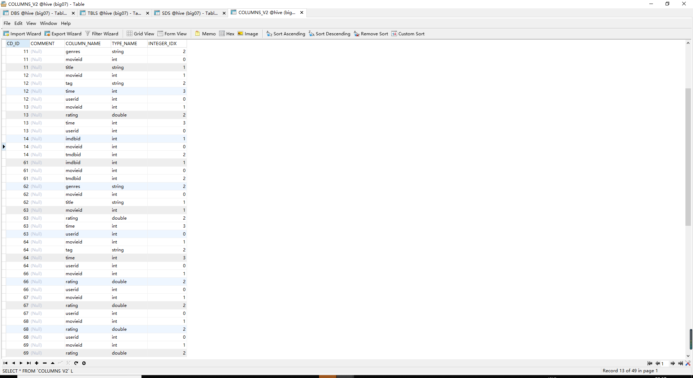Open the Hex viewer

click(227, 34)
